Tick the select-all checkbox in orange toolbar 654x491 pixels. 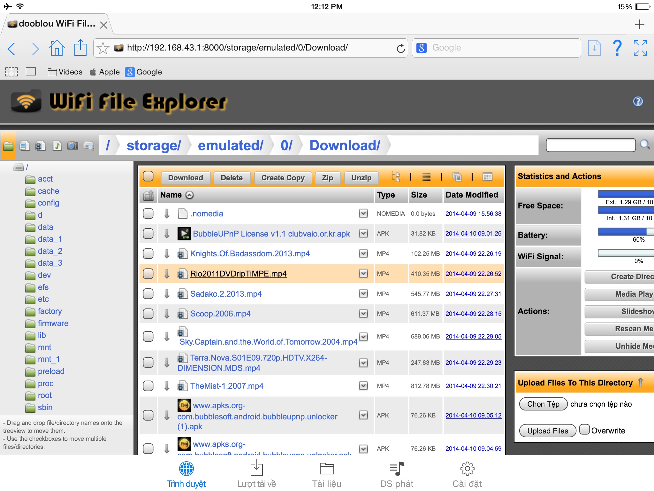click(x=148, y=176)
